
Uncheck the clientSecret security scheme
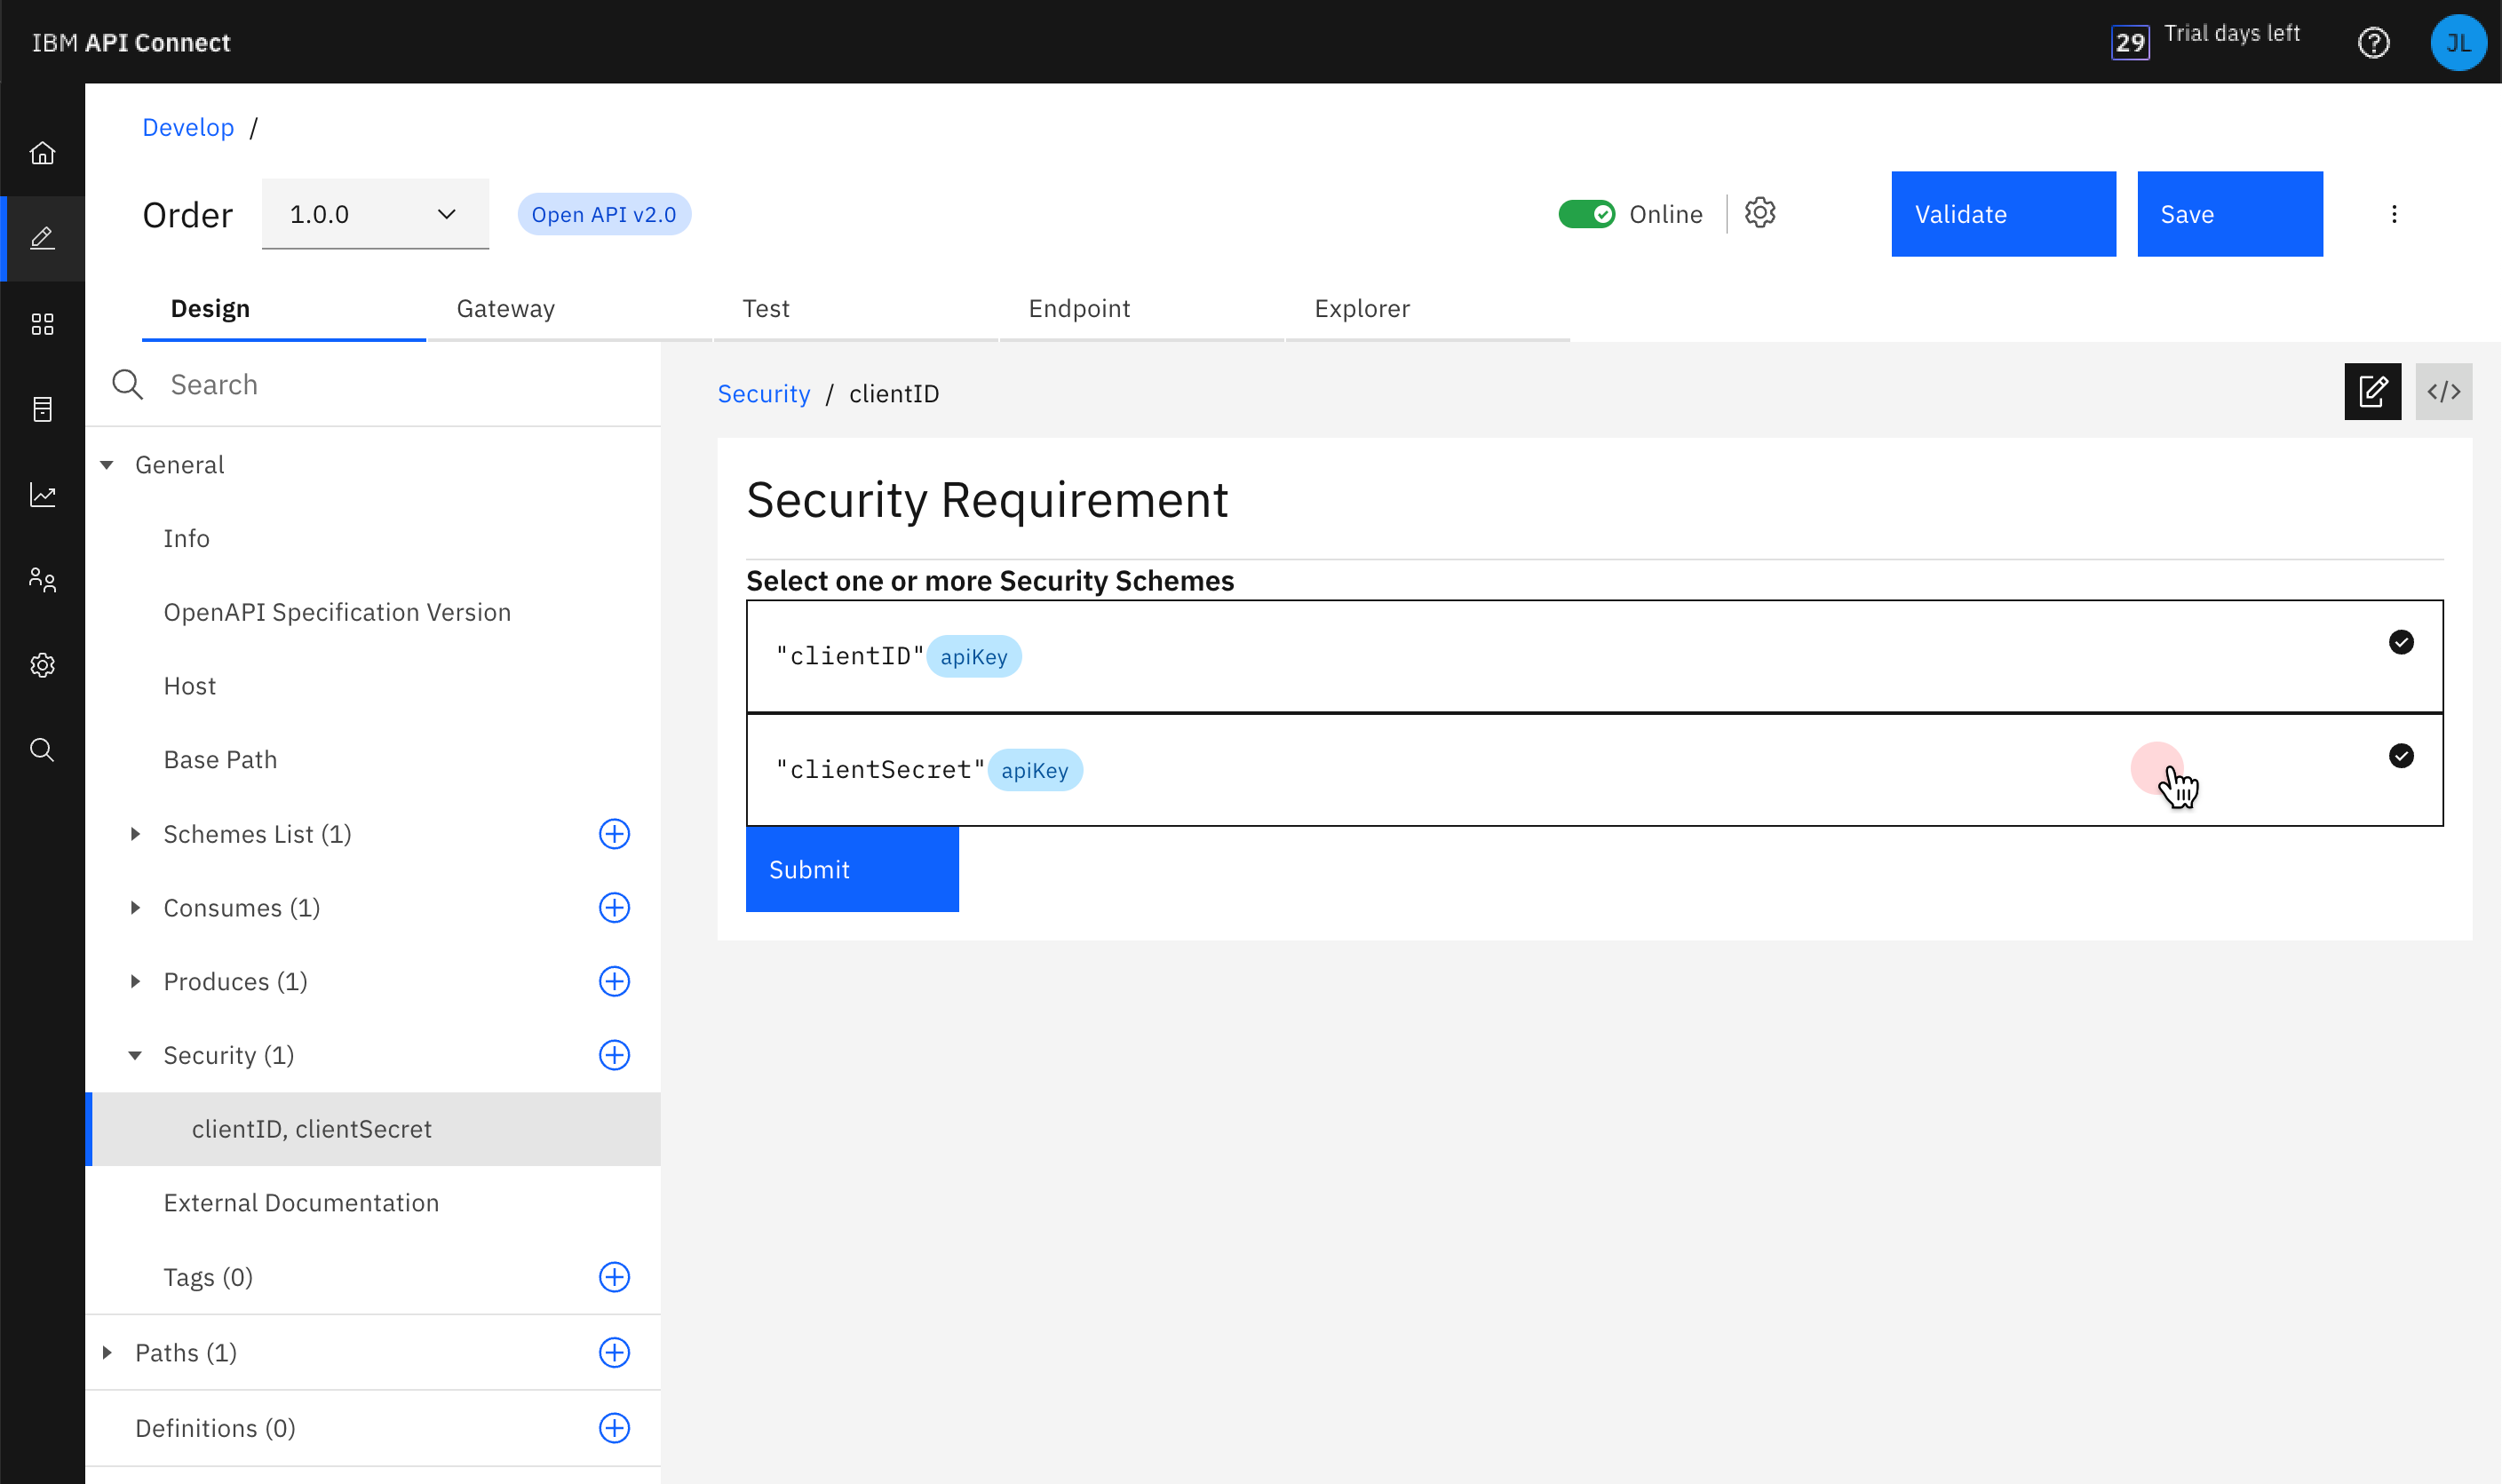pos(2400,756)
